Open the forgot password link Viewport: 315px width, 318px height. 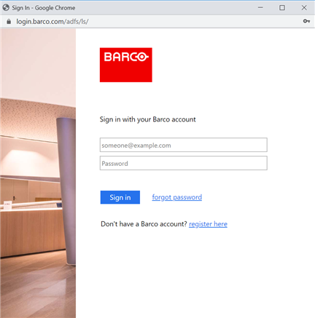click(x=177, y=197)
